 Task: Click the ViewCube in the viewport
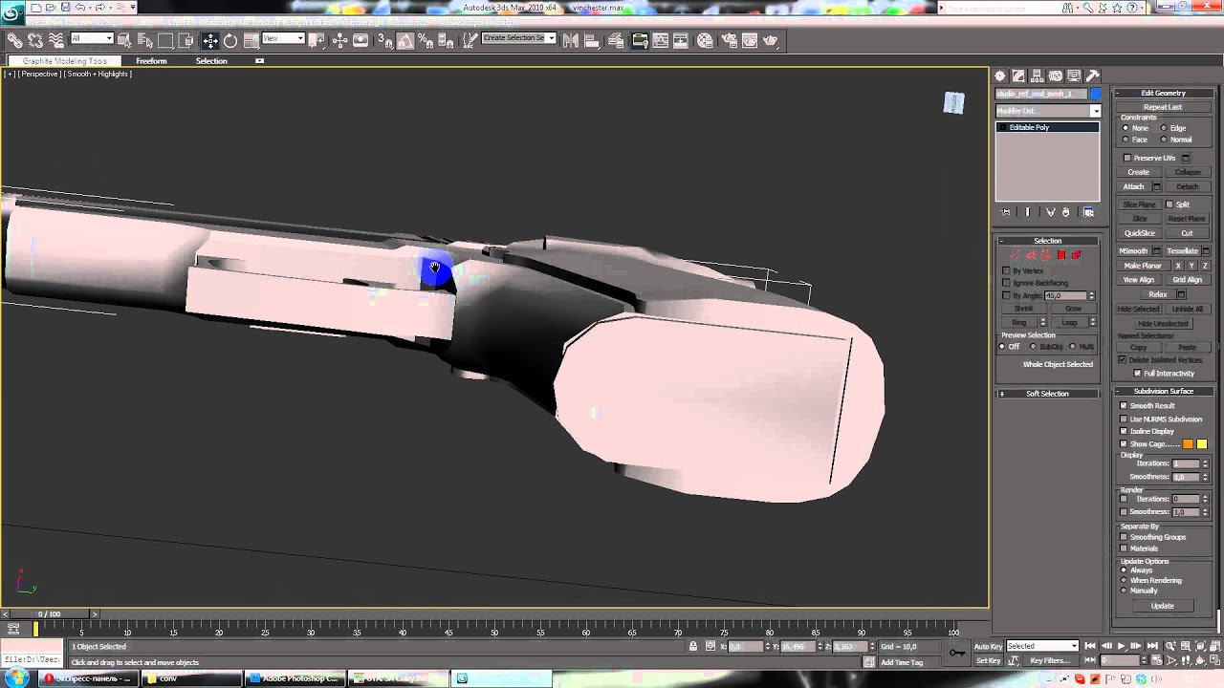tap(953, 102)
